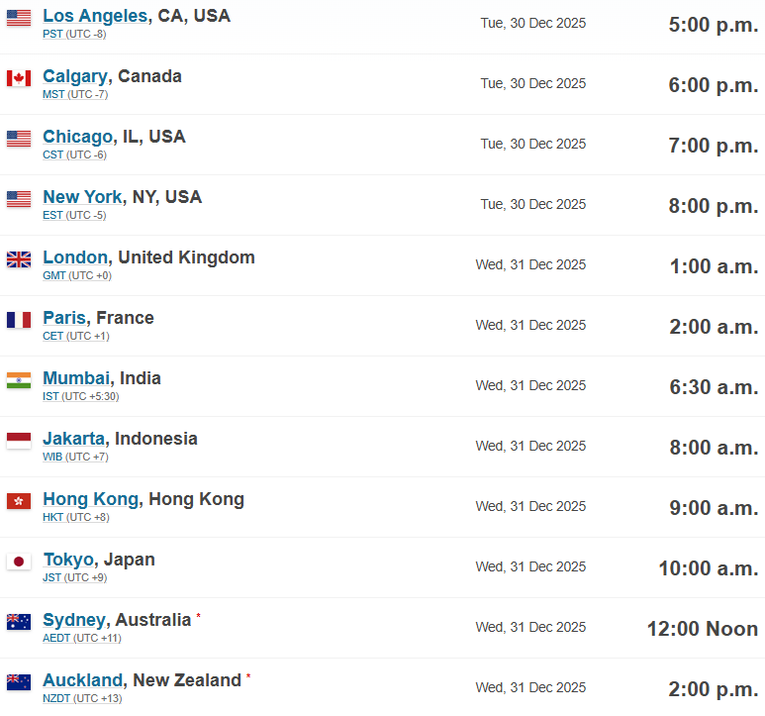Click the US flag next to Los Angeles

19,18
